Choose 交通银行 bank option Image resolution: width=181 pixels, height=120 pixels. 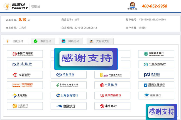(25, 64)
